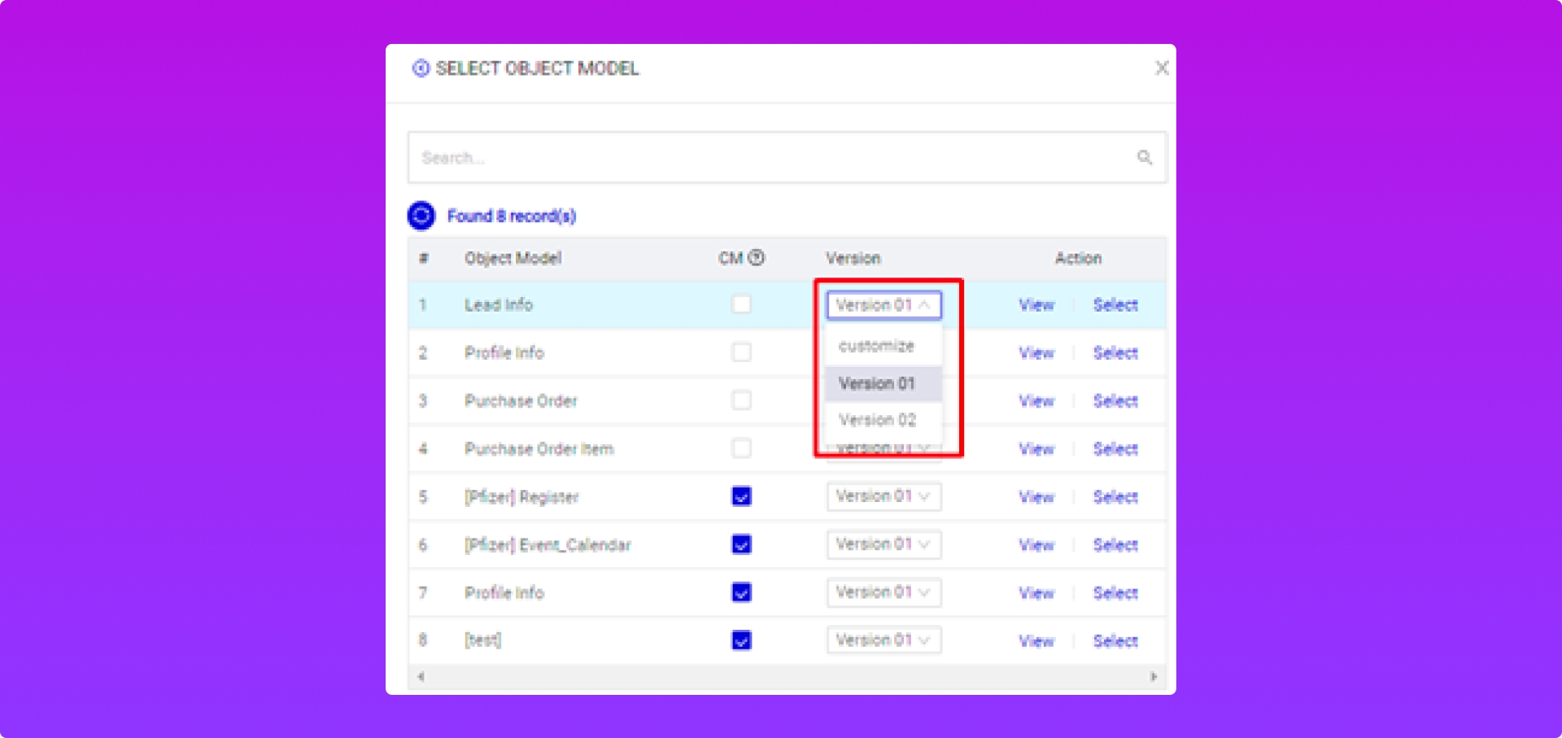Click the CM help question mark icon
The image size is (1562, 738).
(x=757, y=258)
